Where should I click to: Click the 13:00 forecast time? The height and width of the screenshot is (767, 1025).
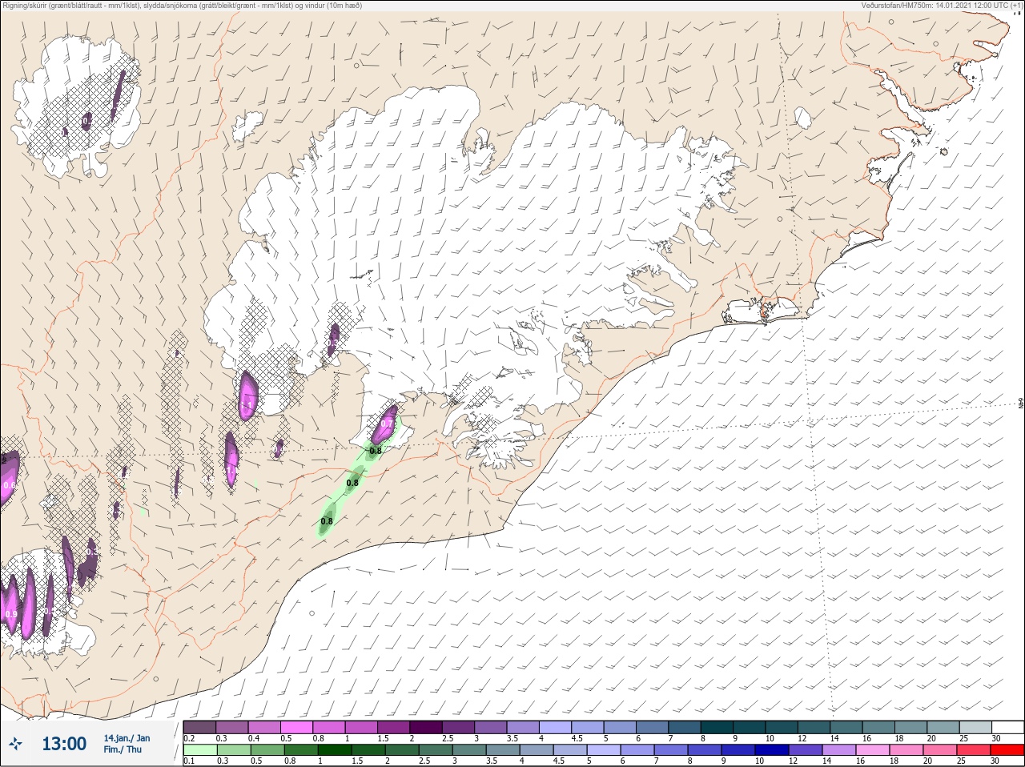tap(64, 744)
